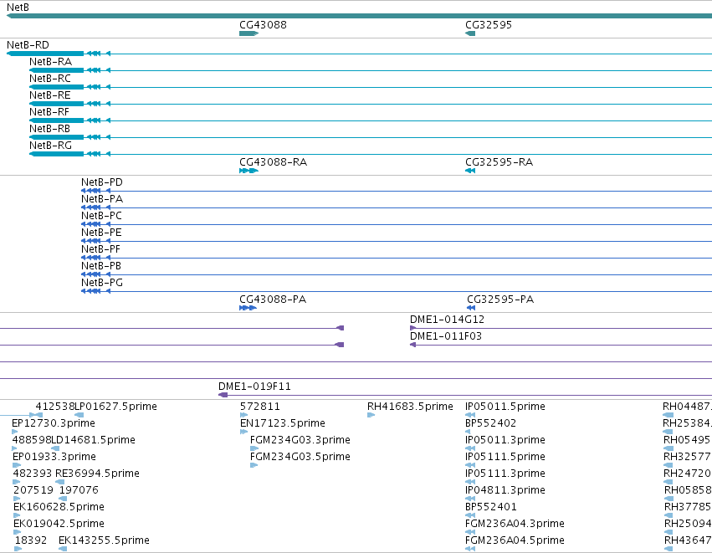Click the DME1-011F03 label
This screenshot has width=712, height=553.
click(x=445, y=336)
